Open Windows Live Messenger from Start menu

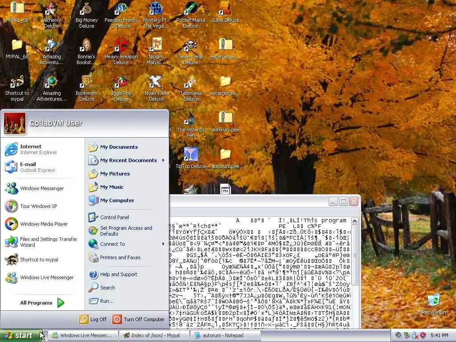coord(41,277)
